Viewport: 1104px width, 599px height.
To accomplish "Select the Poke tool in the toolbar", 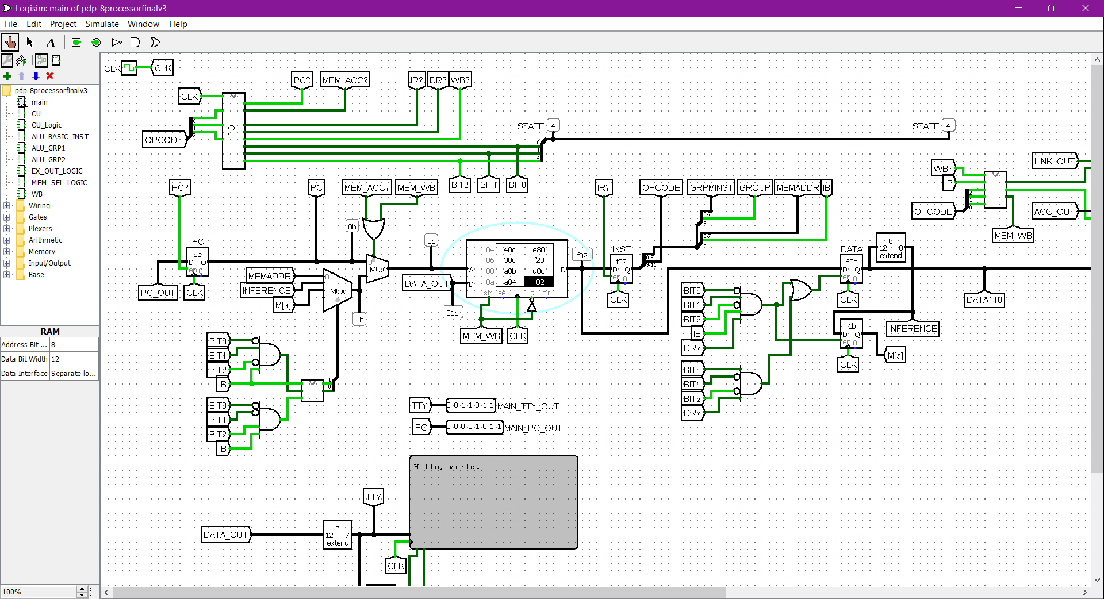I will 10,42.
